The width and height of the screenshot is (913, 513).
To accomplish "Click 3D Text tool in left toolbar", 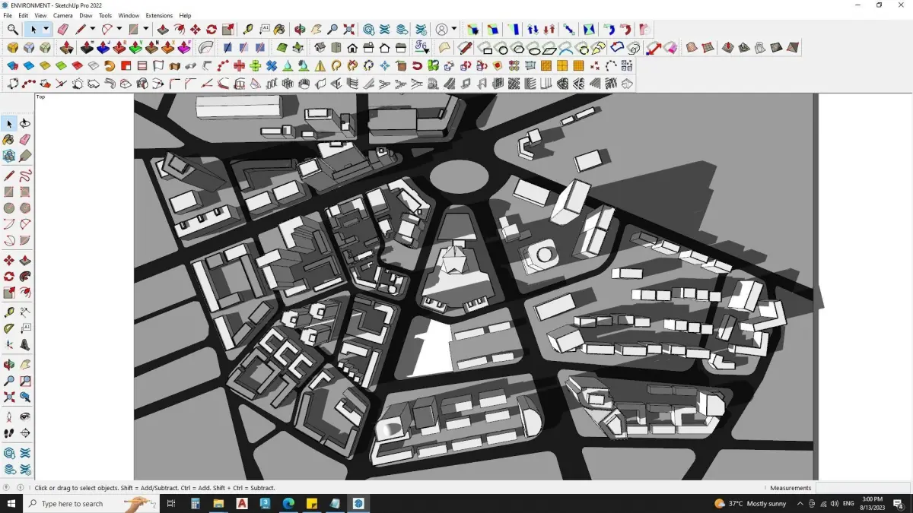I will (x=25, y=344).
